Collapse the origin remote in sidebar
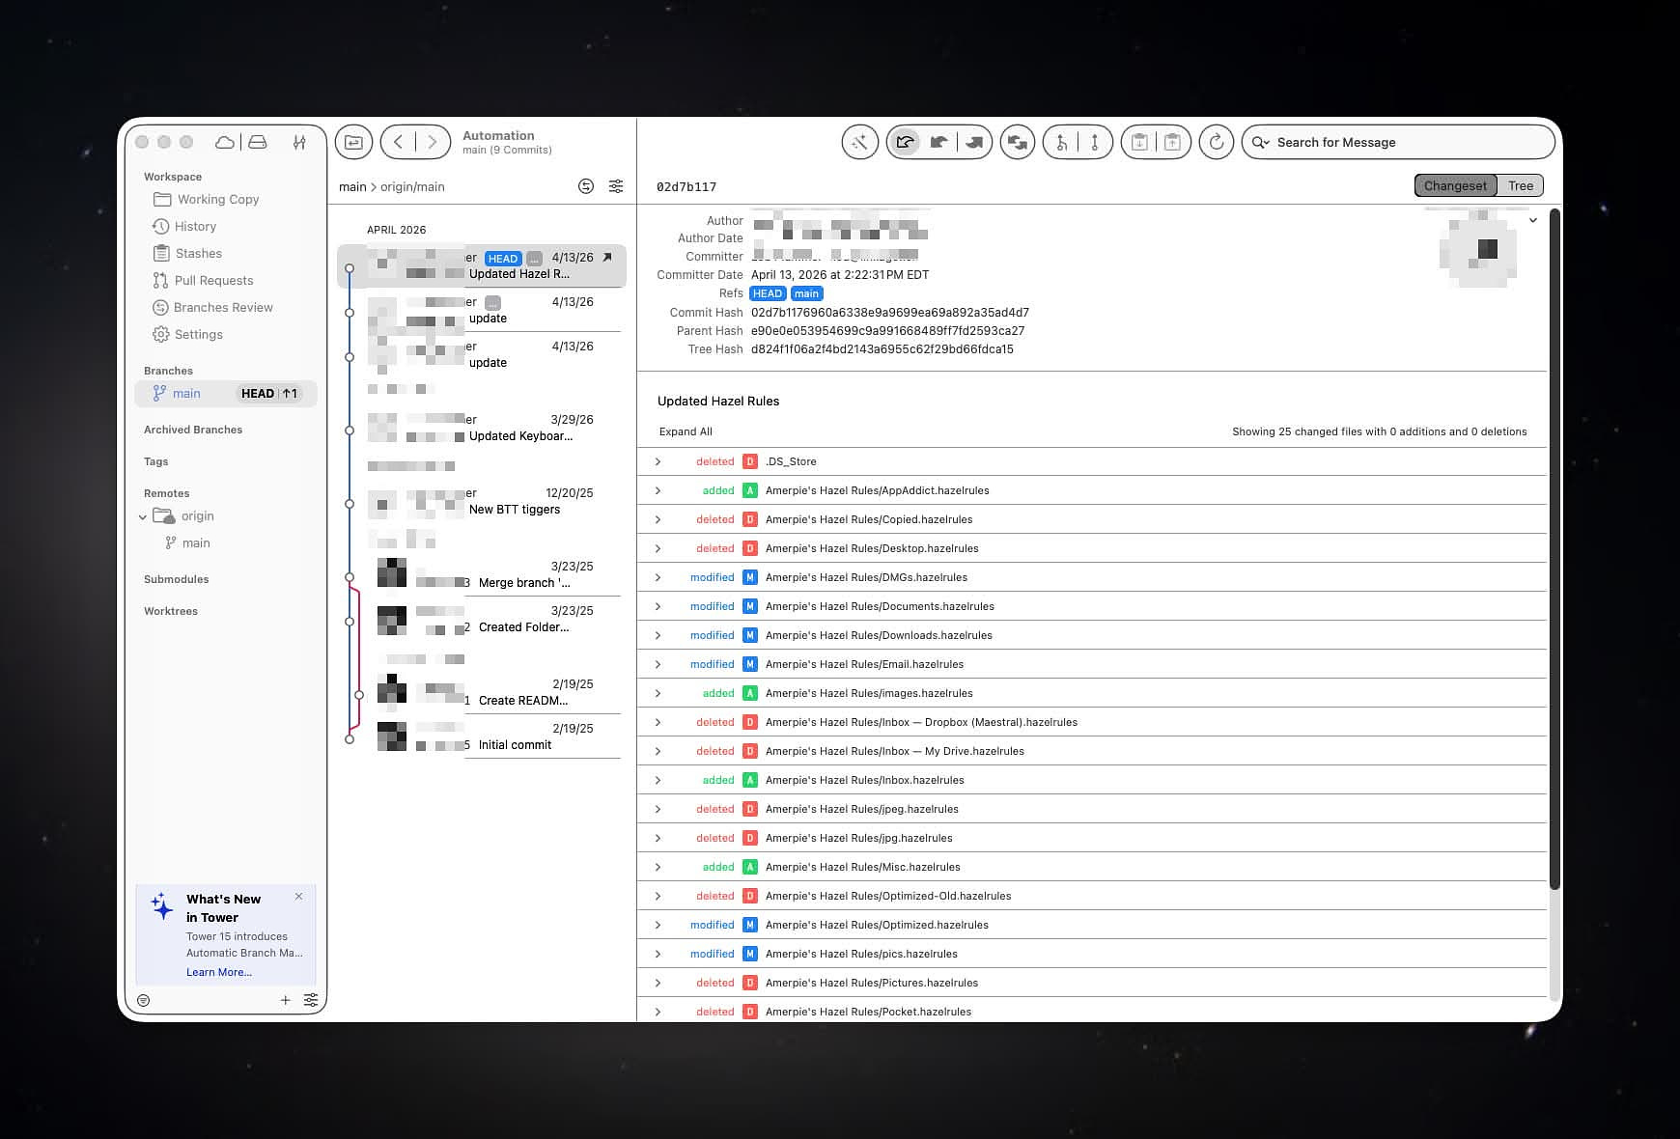The image size is (1680, 1139). point(143,517)
